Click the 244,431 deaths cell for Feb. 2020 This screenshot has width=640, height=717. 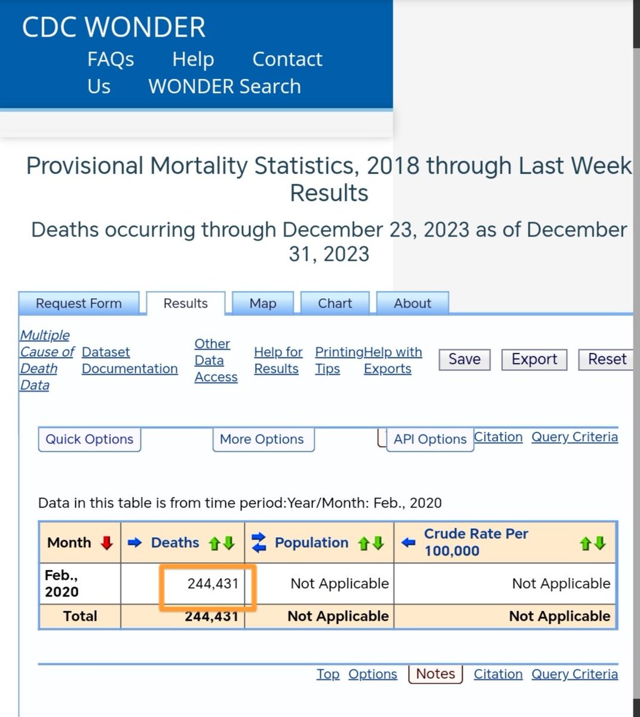tap(213, 584)
